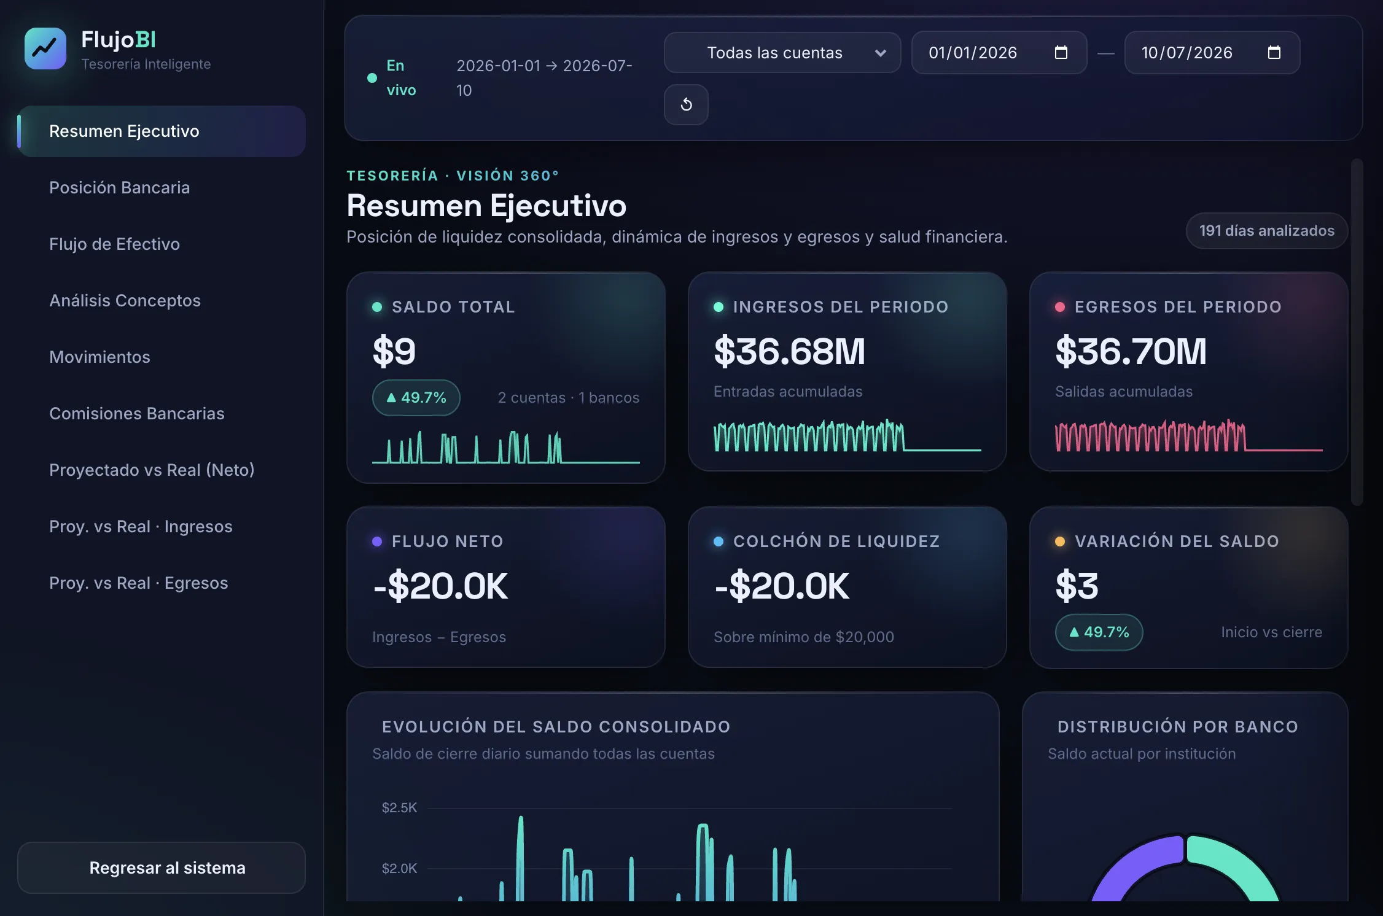Screen dimensions: 1383x916
Task: Click the TESORERÍA · VISIÓN 360° label
Action: coord(453,176)
